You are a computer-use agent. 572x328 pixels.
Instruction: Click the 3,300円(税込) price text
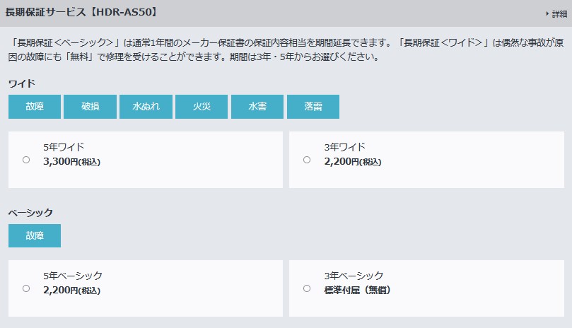coord(71,161)
